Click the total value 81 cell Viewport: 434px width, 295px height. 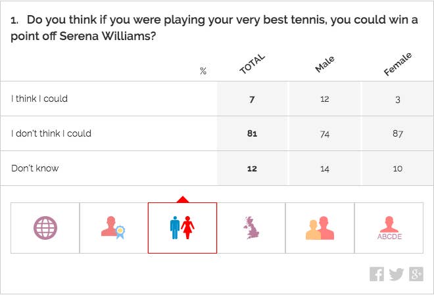pyautogui.click(x=252, y=133)
